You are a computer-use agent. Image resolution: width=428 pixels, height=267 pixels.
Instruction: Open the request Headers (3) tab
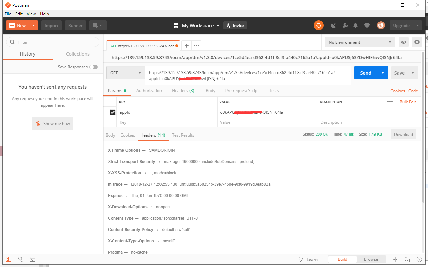tap(183, 91)
